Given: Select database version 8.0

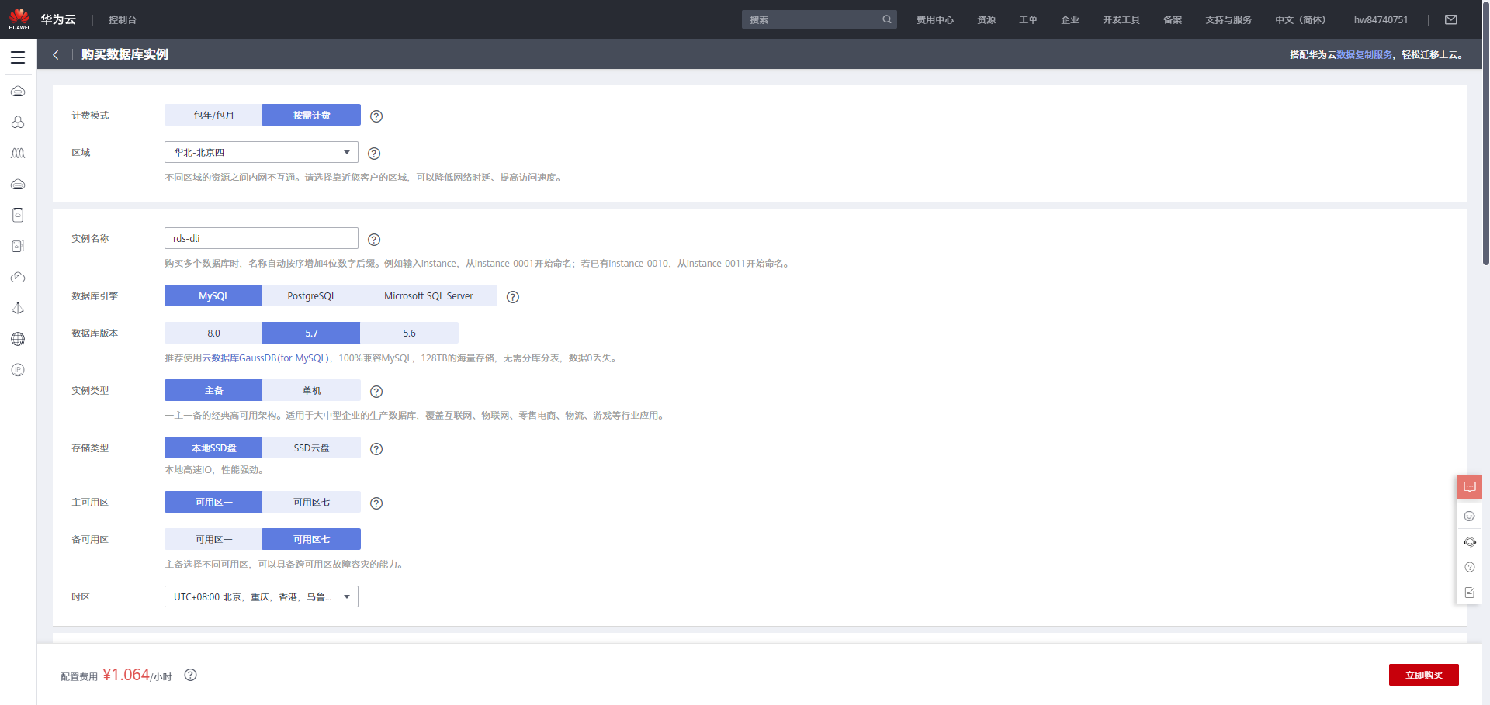Looking at the screenshot, I should coord(213,333).
